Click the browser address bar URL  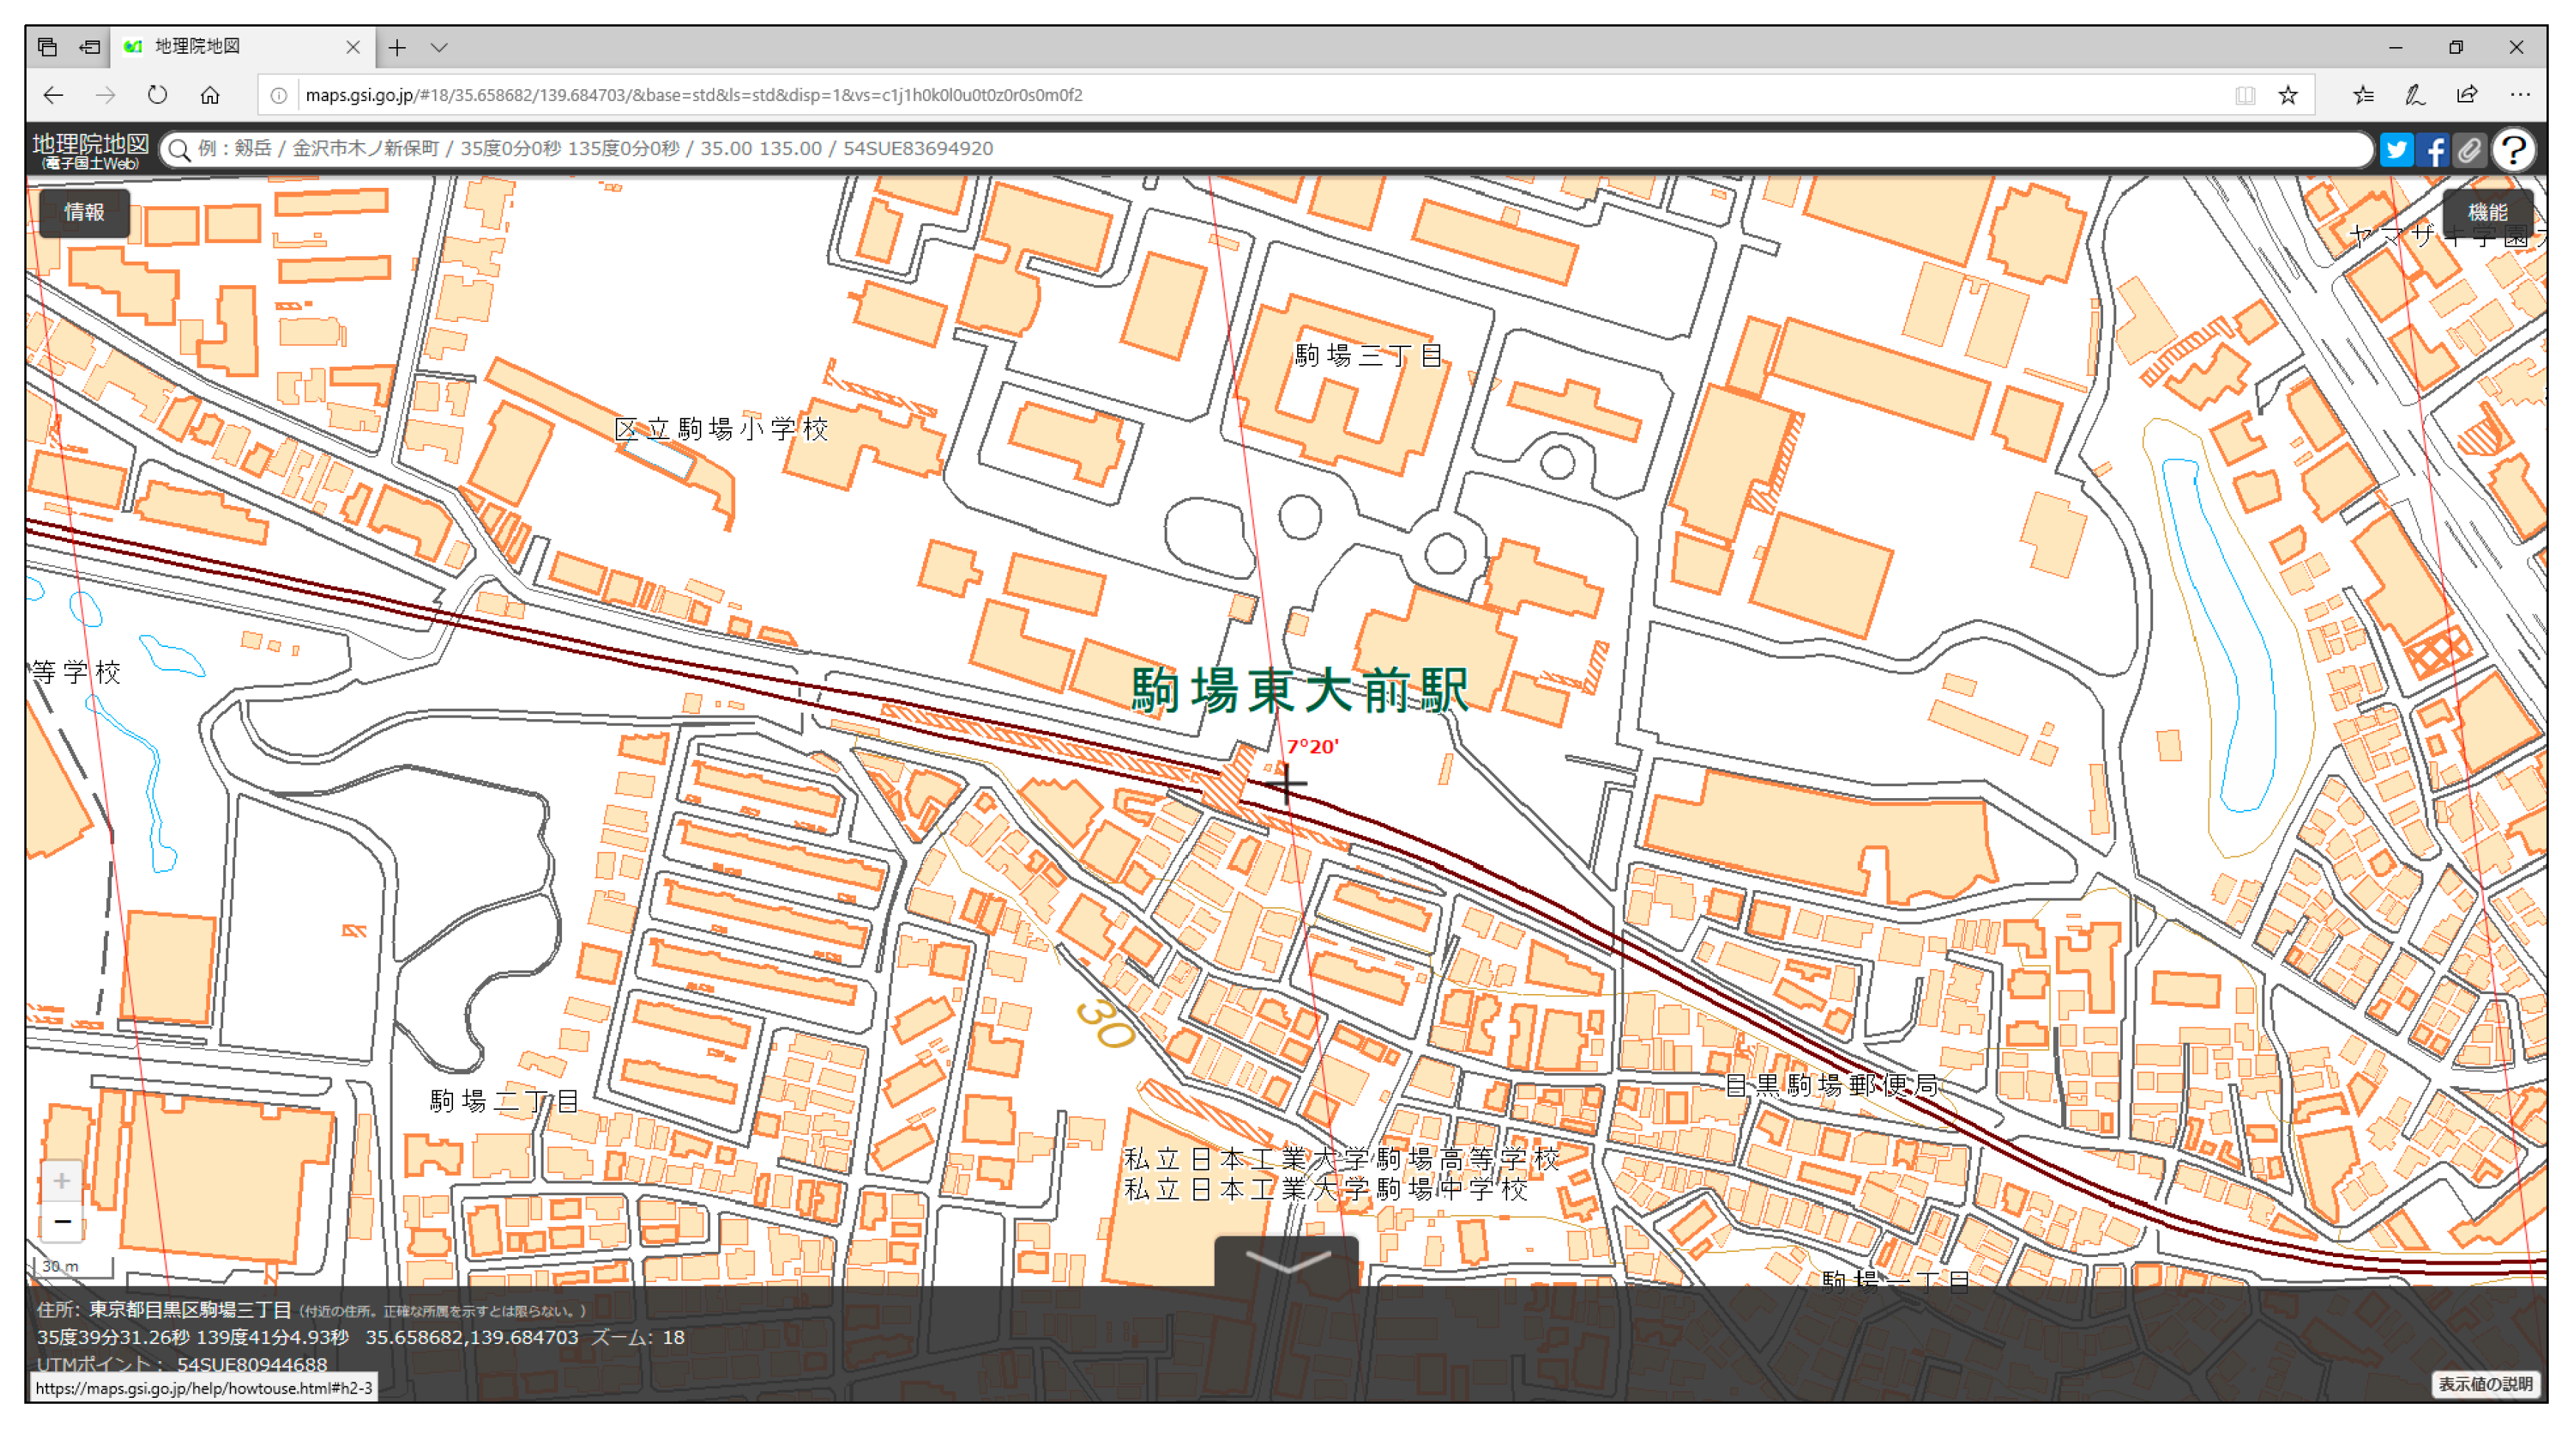click(694, 95)
